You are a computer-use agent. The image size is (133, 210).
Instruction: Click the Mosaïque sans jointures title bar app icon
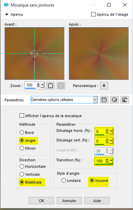click(6, 5)
